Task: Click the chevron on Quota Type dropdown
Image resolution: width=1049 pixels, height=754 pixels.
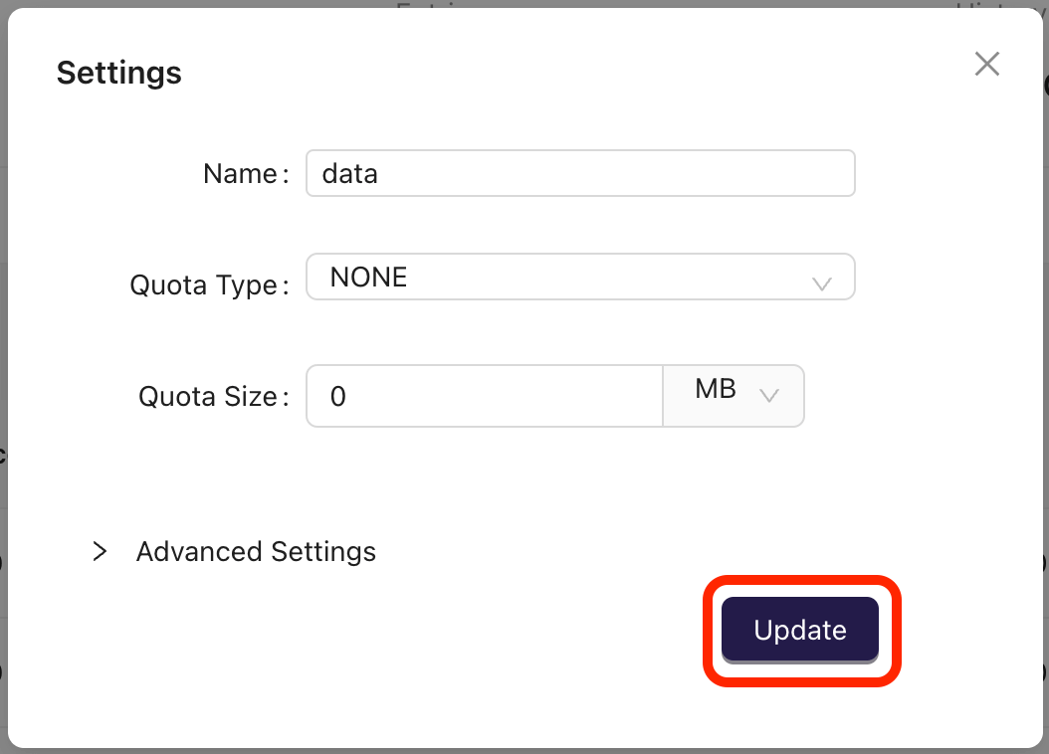Action: pyautogui.click(x=822, y=283)
